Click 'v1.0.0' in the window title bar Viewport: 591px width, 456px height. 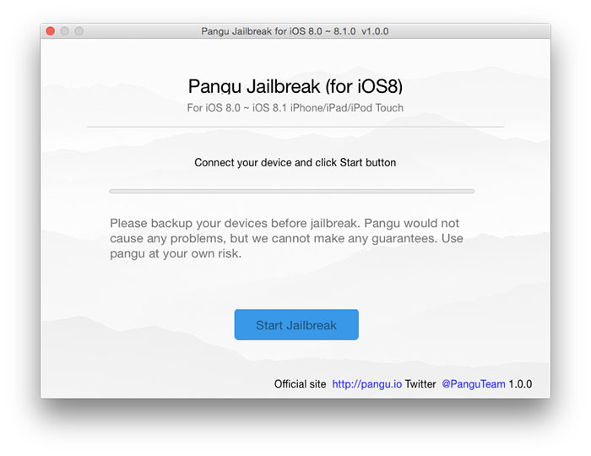pyautogui.click(x=375, y=31)
